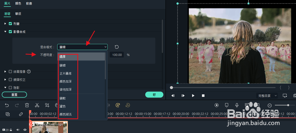Expand the 綠幕摳像 section arrow
Image resolution: width=296 pixels, height=133 pixels.
pos(5,71)
